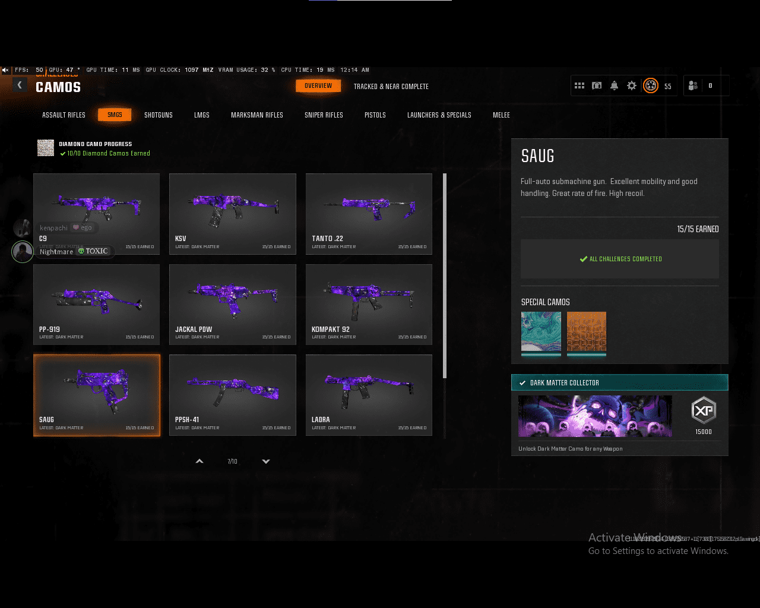Open the grid menu icon
The image size is (760, 608).
(579, 85)
